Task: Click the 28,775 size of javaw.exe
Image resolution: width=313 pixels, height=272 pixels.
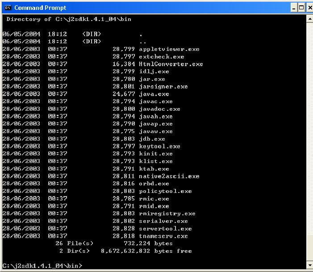Action: 124,131
